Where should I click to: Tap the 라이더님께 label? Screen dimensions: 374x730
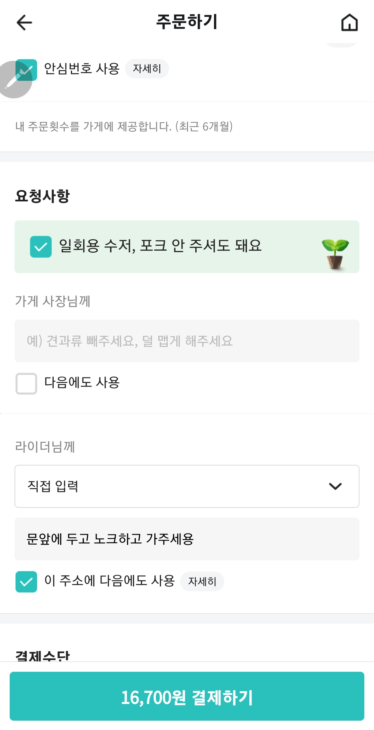click(x=45, y=446)
